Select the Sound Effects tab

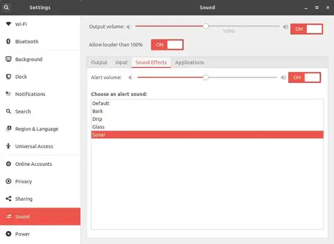click(151, 63)
